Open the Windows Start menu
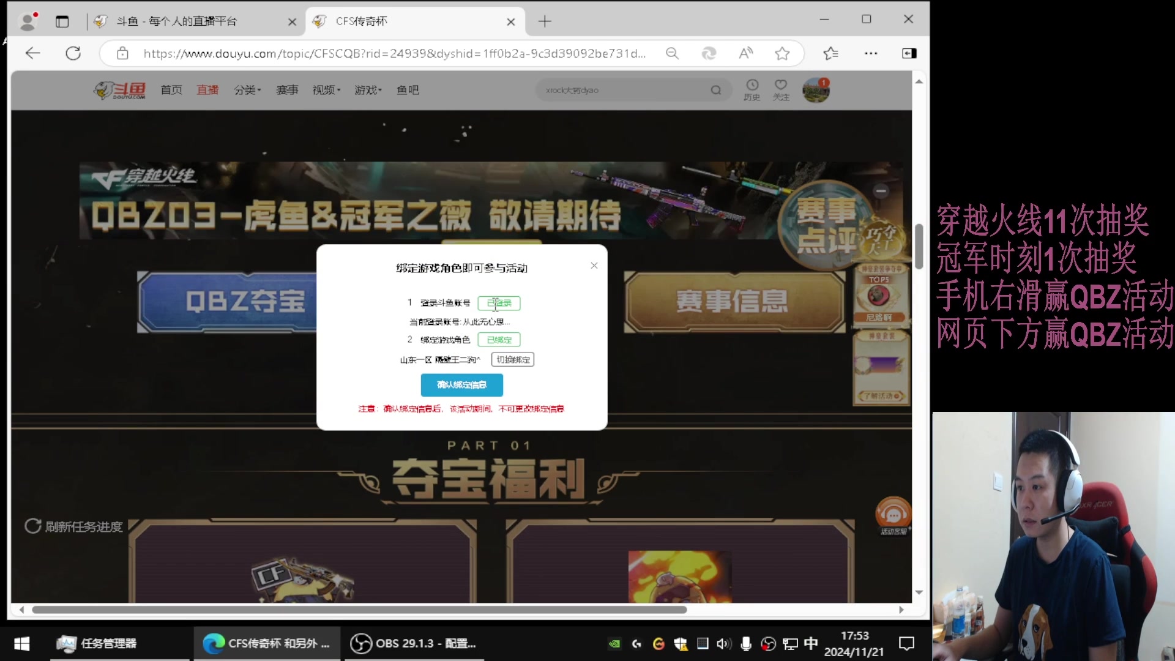 click(22, 643)
